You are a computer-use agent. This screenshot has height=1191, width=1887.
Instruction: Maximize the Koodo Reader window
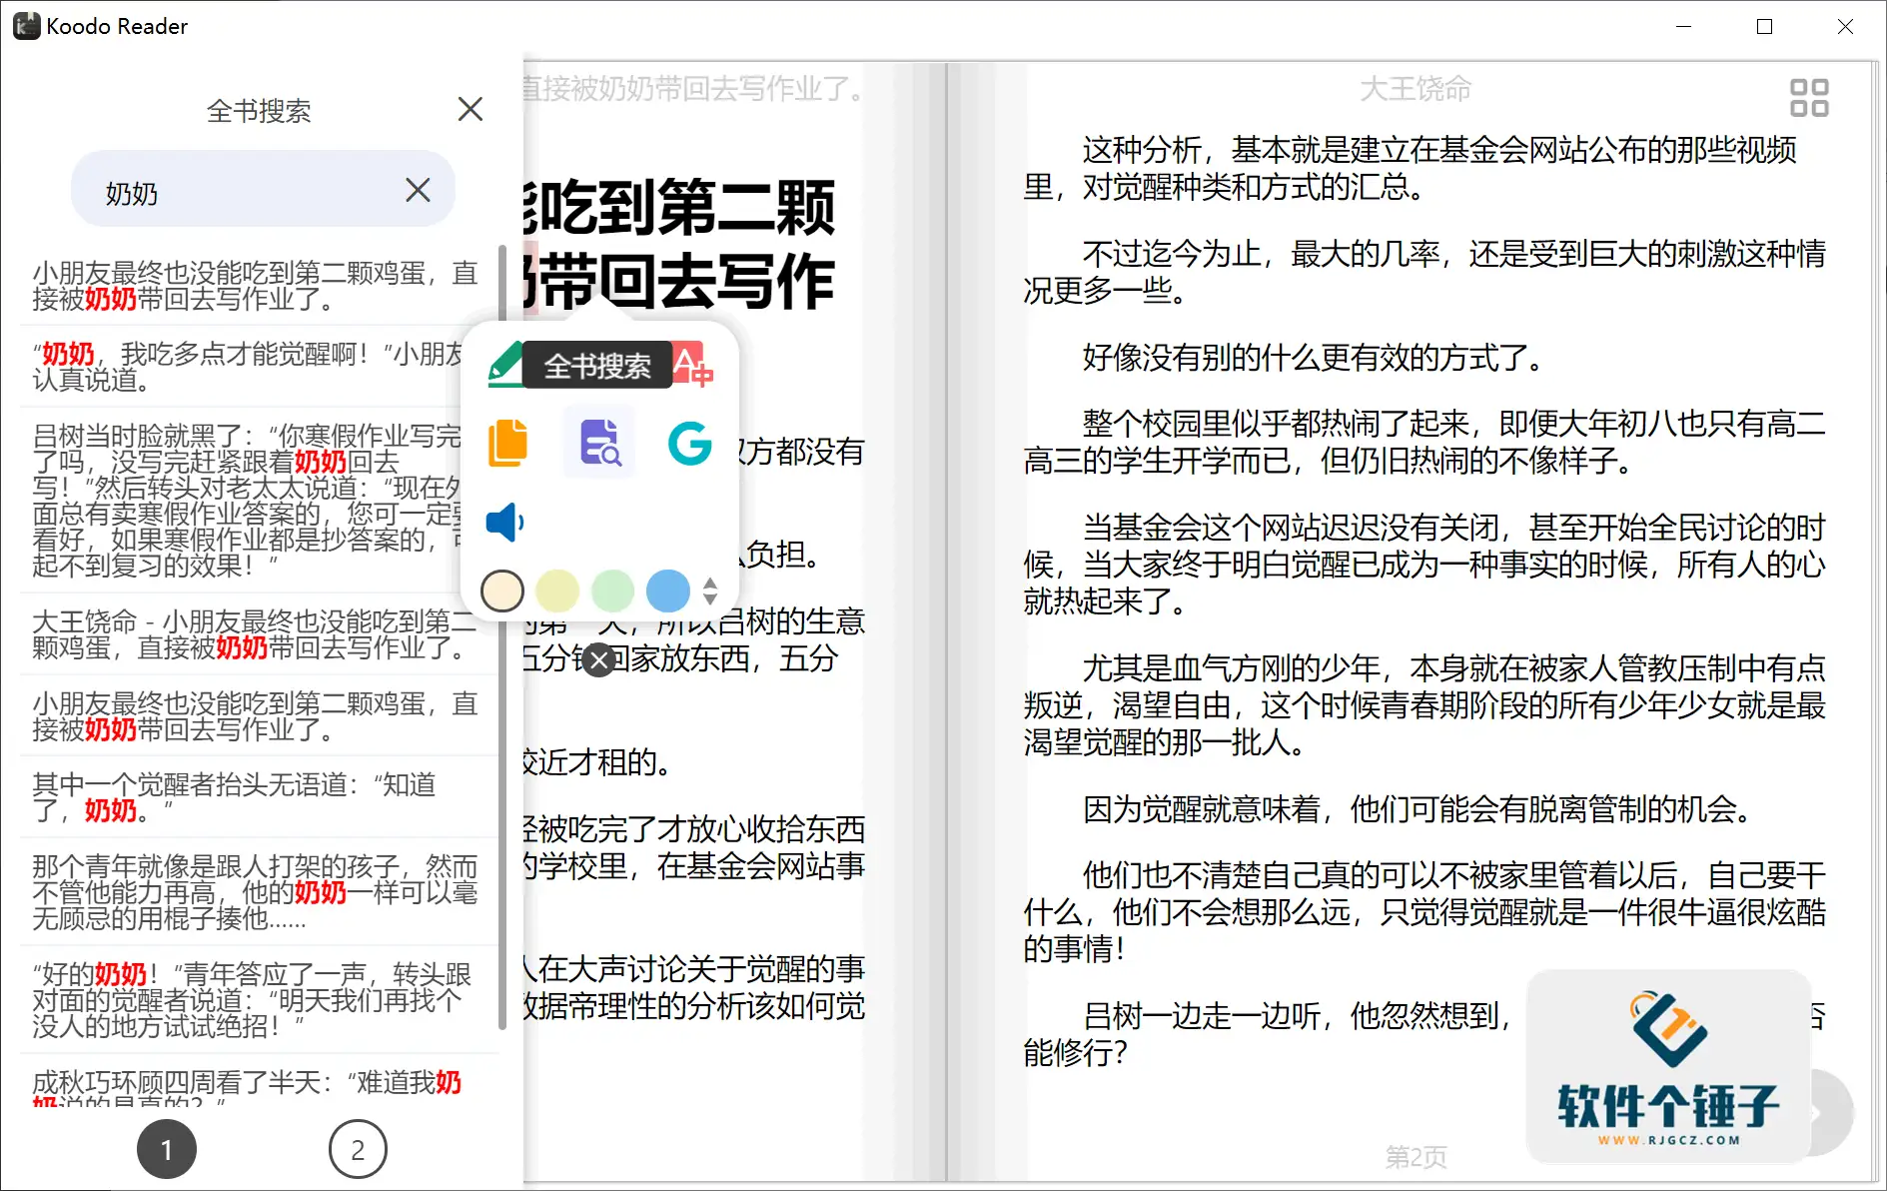(1765, 27)
